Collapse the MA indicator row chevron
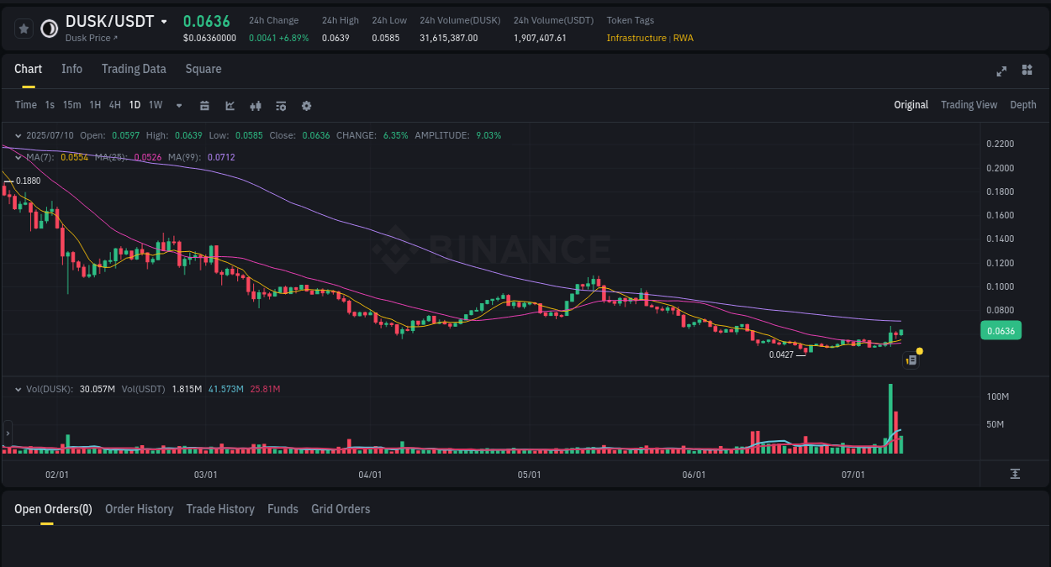This screenshot has width=1051, height=567. coord(18,157)
